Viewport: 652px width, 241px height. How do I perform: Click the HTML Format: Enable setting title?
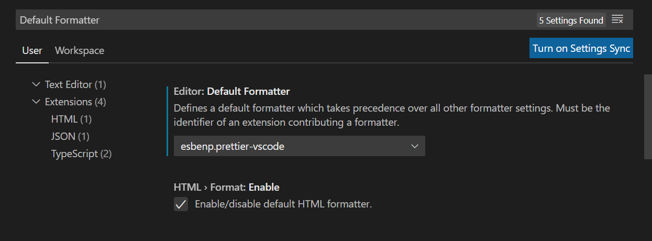226,187
